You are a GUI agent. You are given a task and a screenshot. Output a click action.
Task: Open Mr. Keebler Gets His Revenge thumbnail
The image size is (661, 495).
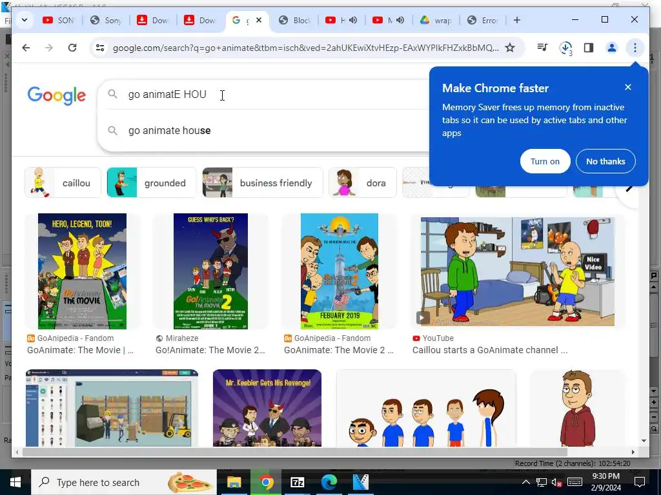coord(267,408)
